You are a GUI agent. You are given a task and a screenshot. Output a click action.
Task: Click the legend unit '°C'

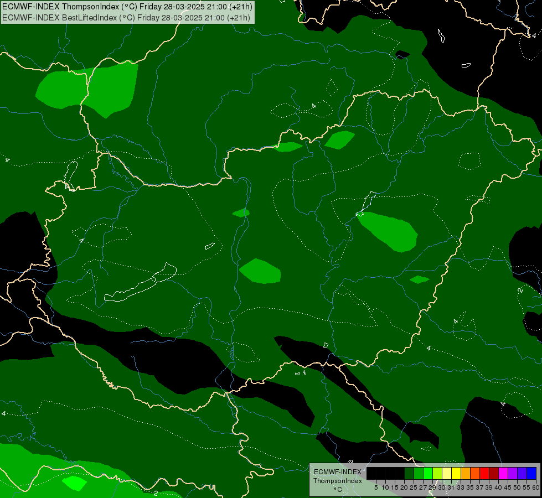click(338, 490)
